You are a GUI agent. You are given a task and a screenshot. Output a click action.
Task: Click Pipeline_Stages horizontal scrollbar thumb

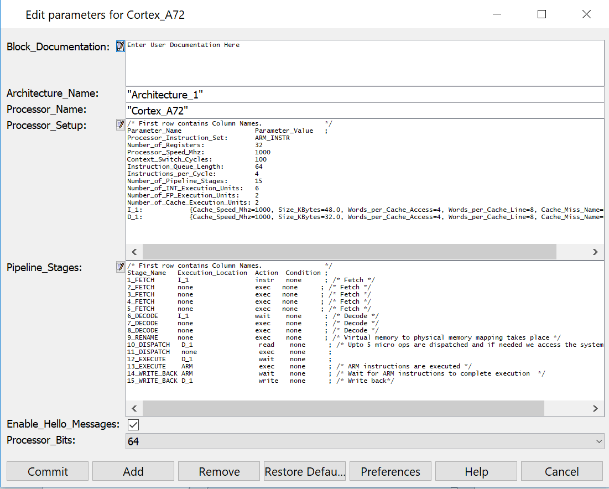(x=343, y=408)
